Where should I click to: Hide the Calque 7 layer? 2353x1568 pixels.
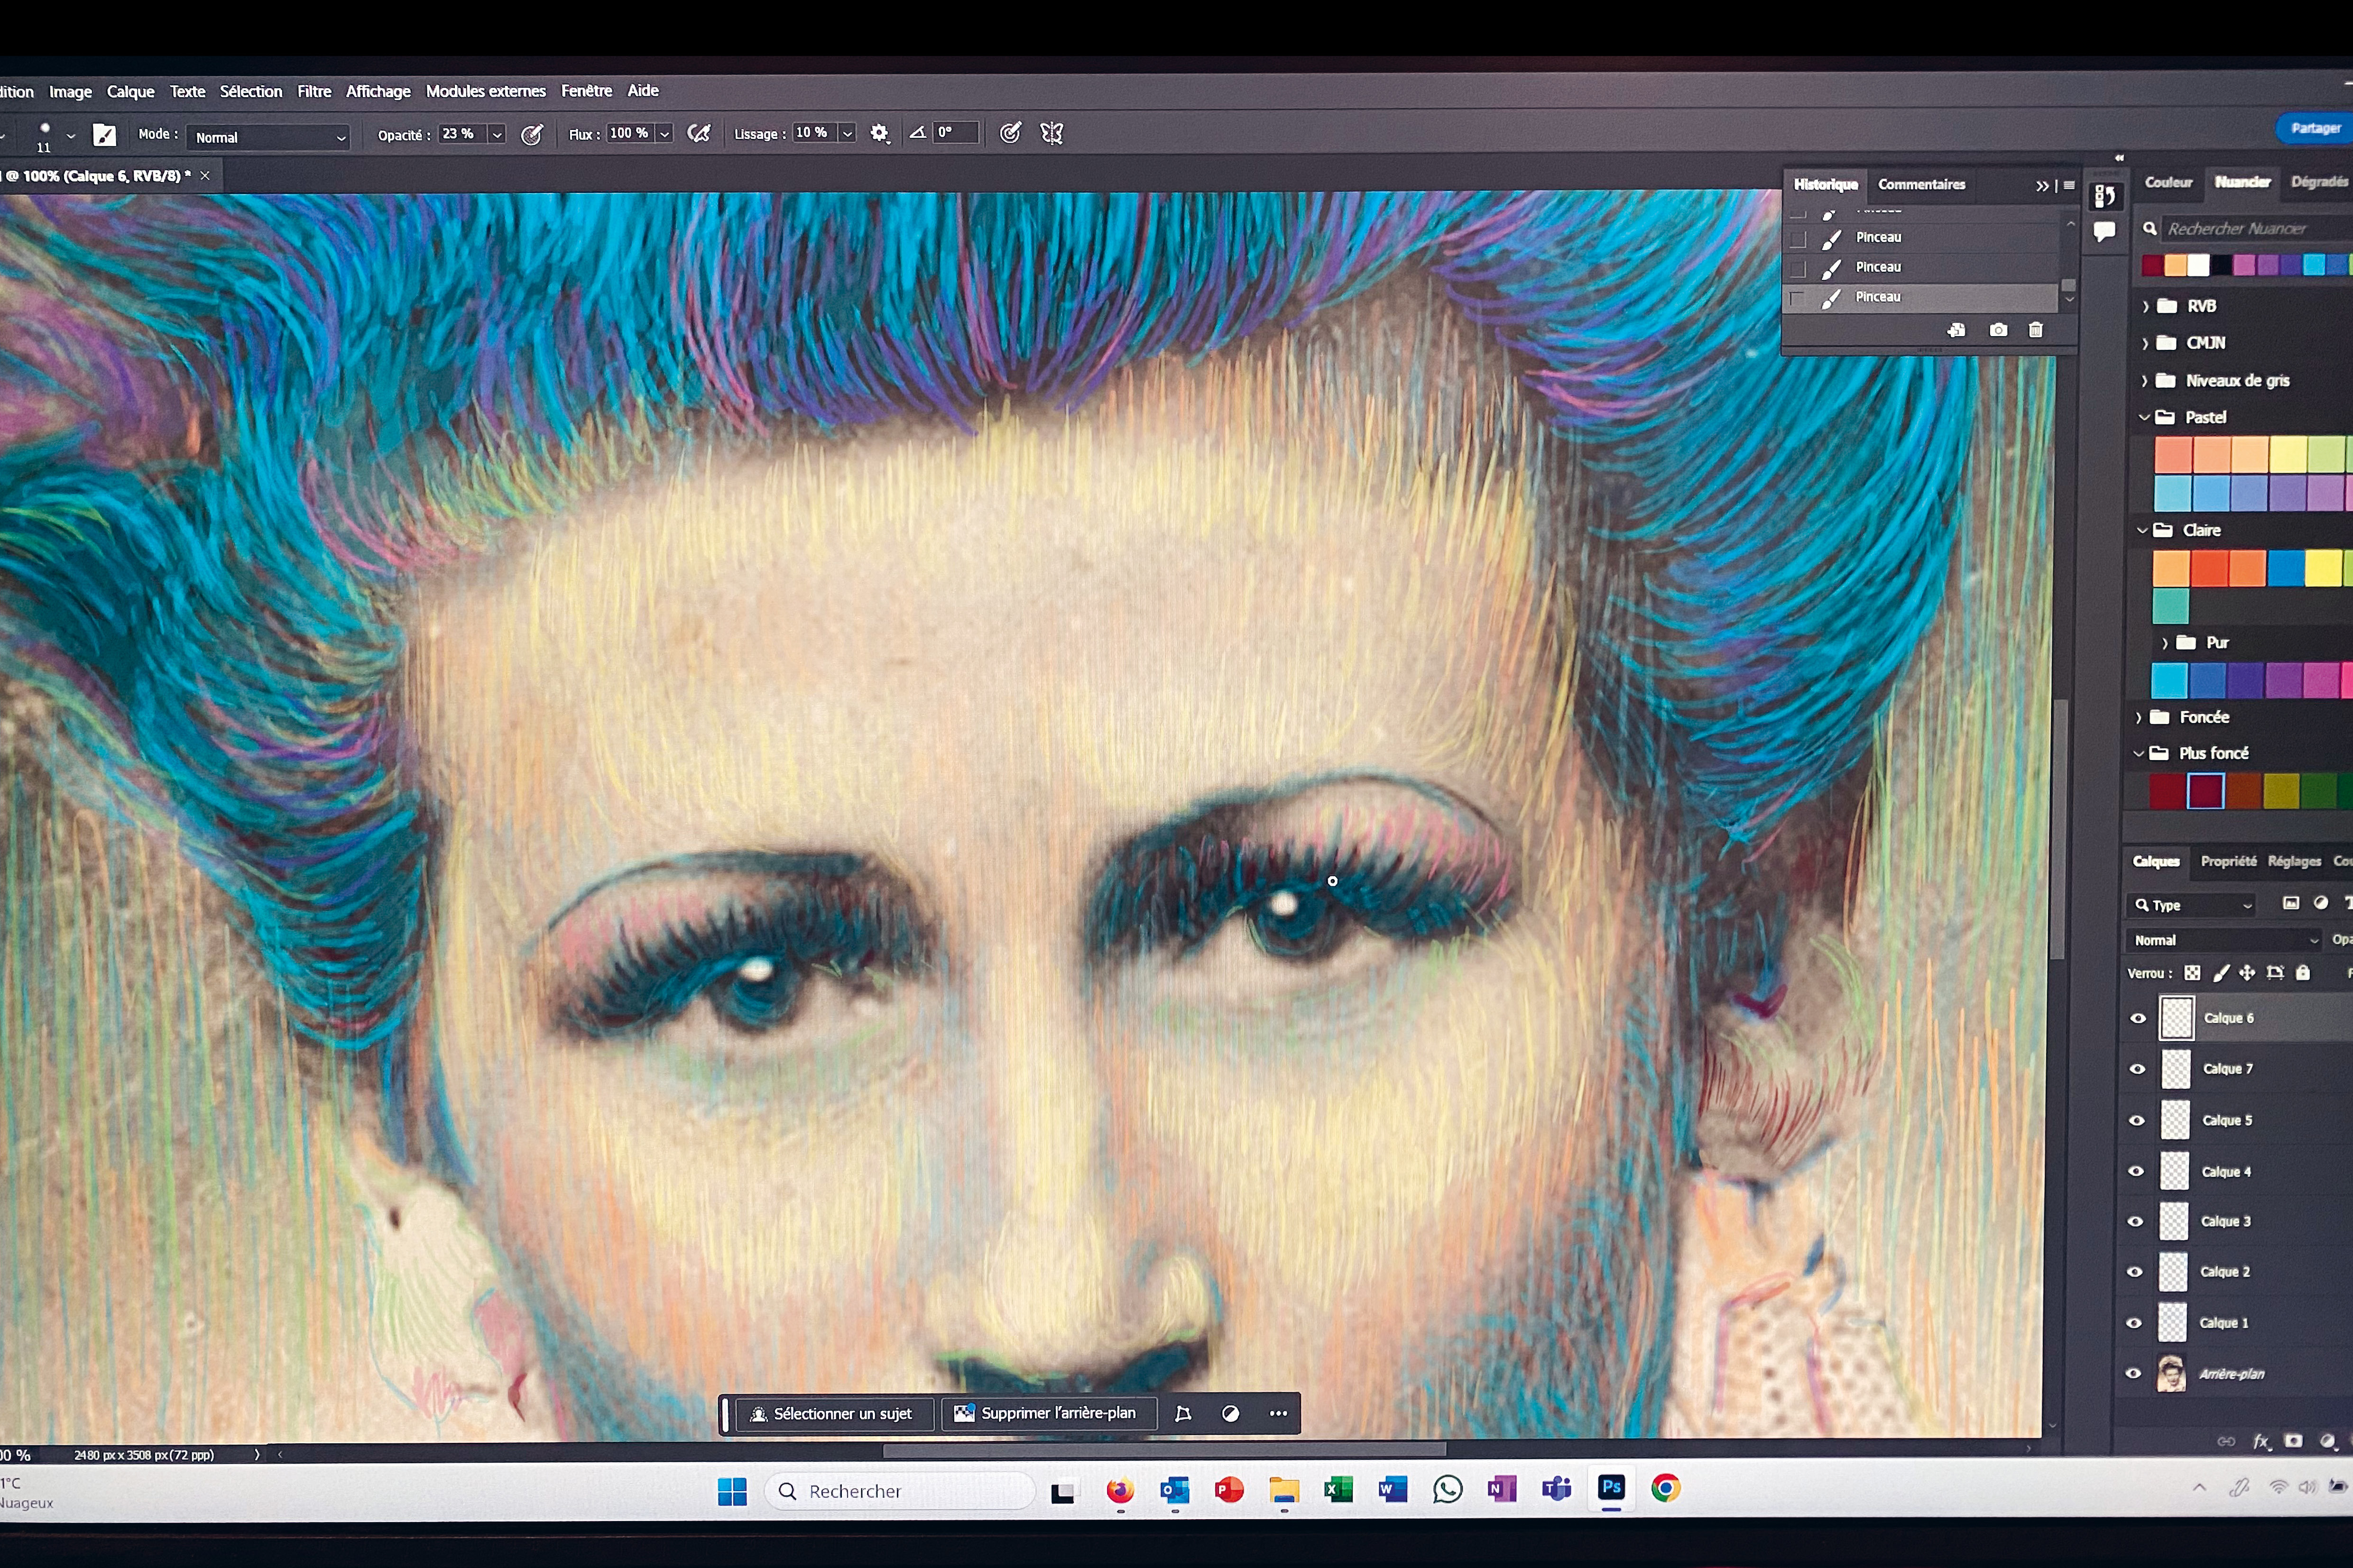tap(2137, 1069)
